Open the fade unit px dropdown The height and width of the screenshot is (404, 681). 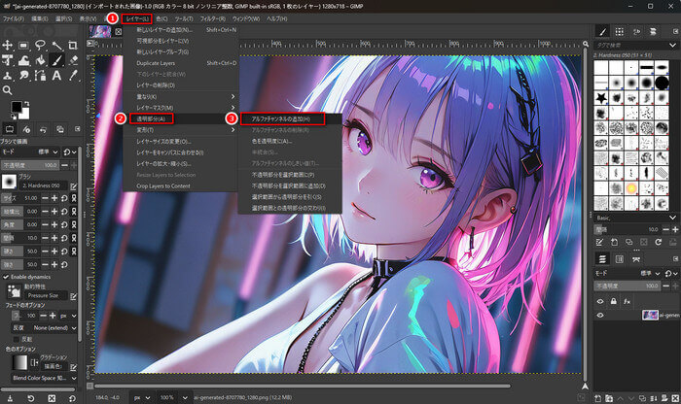pyautogui.click(x=68, y=316)
